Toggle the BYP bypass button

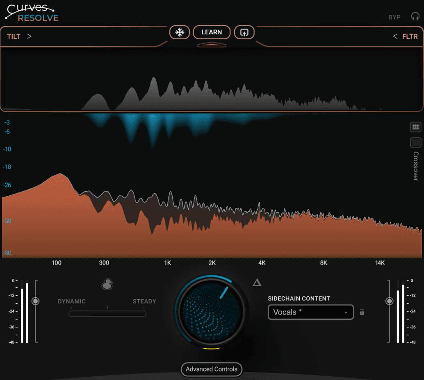tap(394, 17)
